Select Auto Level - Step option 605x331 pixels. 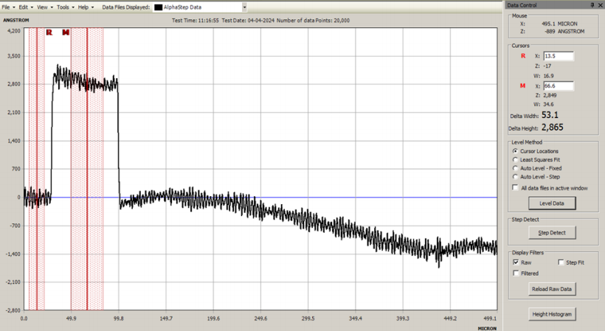tap(515, 176)
